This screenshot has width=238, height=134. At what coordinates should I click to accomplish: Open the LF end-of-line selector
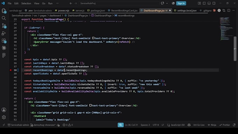(163, 125)
